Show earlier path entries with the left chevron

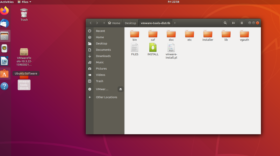104,23
